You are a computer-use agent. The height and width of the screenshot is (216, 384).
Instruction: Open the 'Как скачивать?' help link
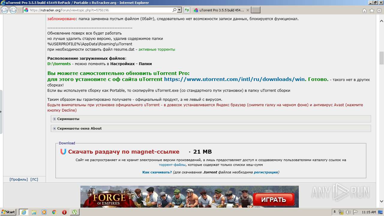[x=157, y=172]
